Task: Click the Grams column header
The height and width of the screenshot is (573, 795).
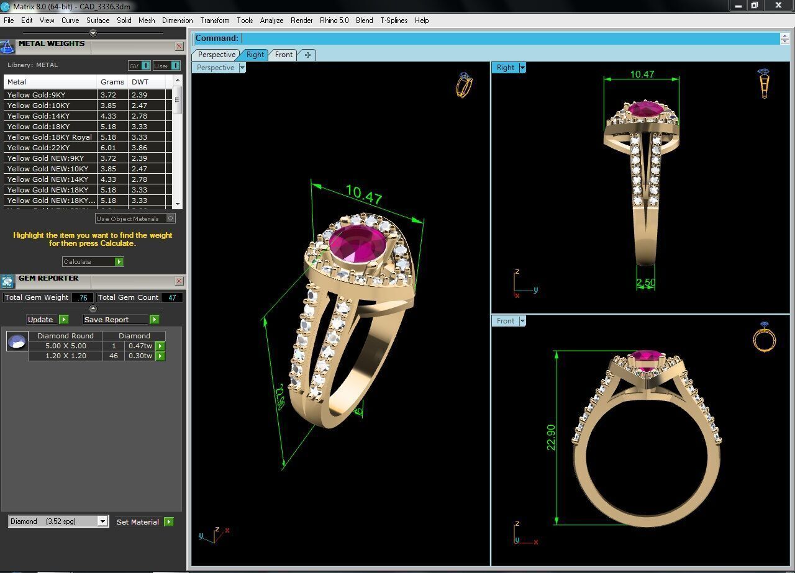Action: [112, 82]
